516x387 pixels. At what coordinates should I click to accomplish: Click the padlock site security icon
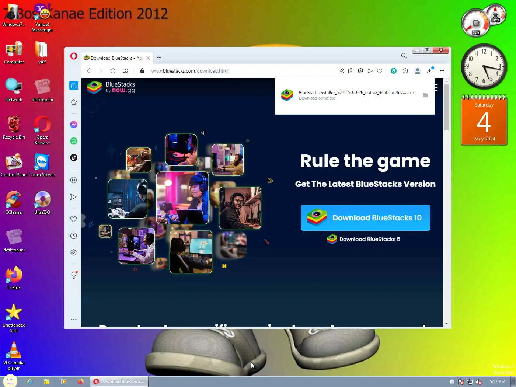pyautogui.click(x=142, y=71)
